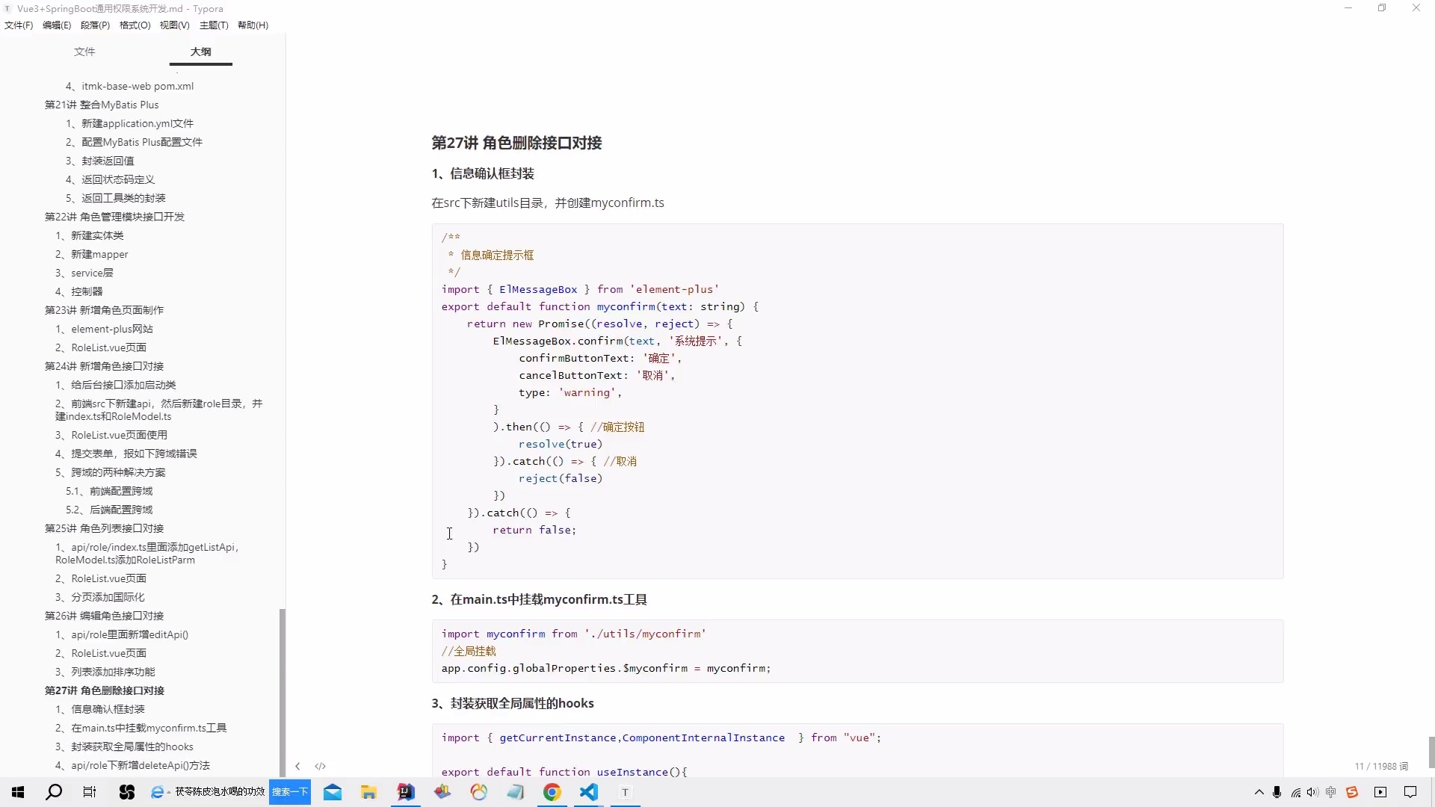Image resolution: width=1435 pixels, height=807 pixels.
Task: Jump to outline item 第21讲 整合MyBatis Plus
Action: pyautogui.click(x=101, y=105)
